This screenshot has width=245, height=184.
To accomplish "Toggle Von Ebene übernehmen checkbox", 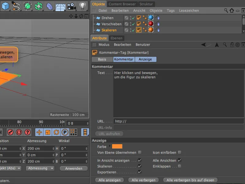I will tap(140, 152).
